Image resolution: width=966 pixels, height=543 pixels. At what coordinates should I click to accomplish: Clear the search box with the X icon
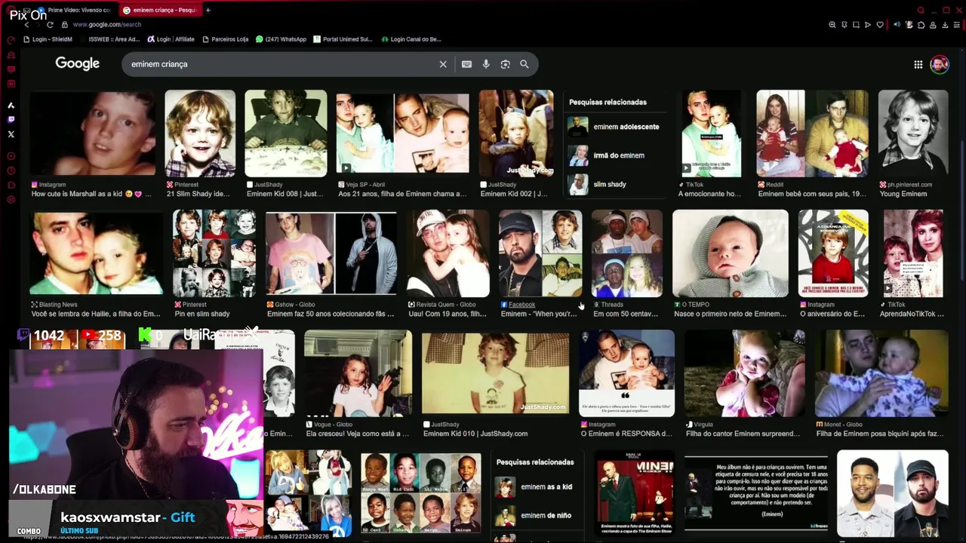pyautogui.click(x=443, y=64)
